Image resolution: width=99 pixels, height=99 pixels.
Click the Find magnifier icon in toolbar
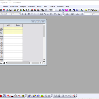[x=86, y=10]
